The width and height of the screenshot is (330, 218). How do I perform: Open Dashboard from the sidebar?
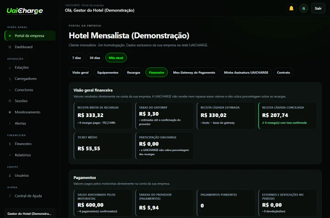(x=30, y=47)
